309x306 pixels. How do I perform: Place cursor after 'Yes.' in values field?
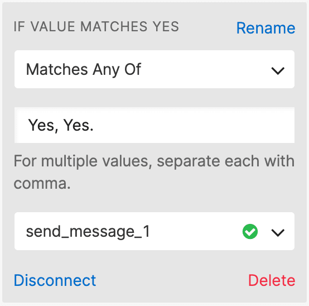point(94,125)
